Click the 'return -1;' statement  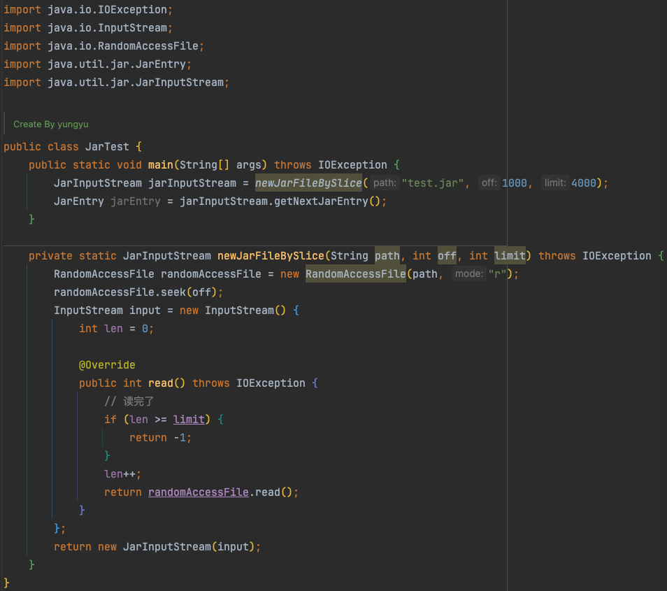160,438
